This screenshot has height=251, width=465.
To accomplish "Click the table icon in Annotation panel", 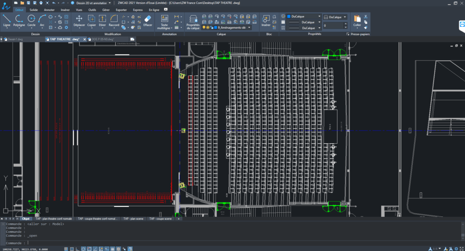I will (x=177, y=28).
